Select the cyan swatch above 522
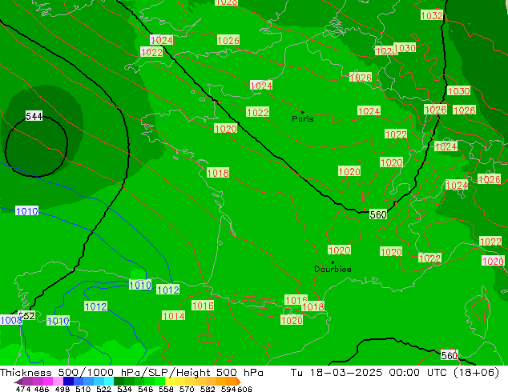This screenshot has height=392, width=508. tap(109, 382)
